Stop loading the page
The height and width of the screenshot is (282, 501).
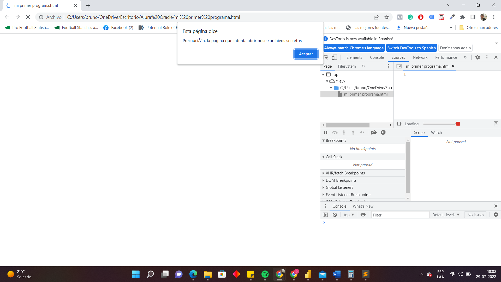tap(28, 17)
